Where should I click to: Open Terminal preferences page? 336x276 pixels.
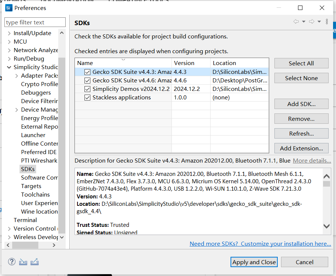coord(25,220)
